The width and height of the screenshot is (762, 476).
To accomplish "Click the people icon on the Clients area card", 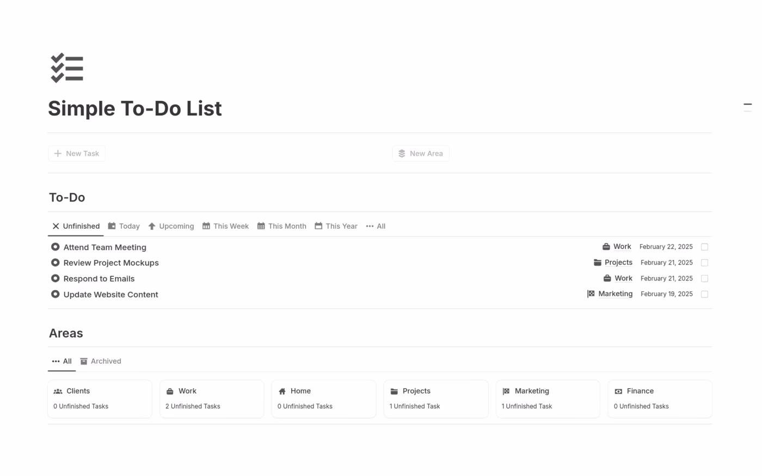I will (x=58, y=391).
